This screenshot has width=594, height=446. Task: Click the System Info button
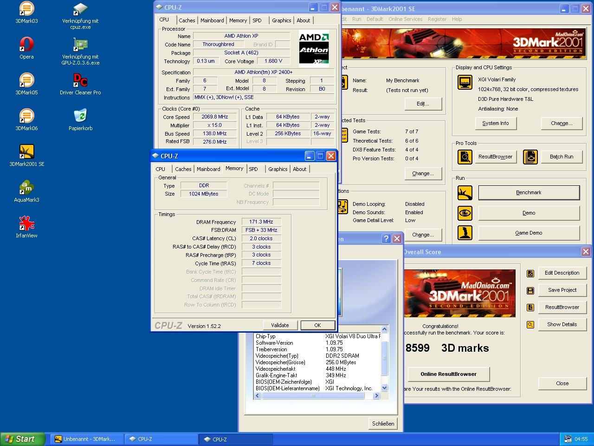(495, 123)
